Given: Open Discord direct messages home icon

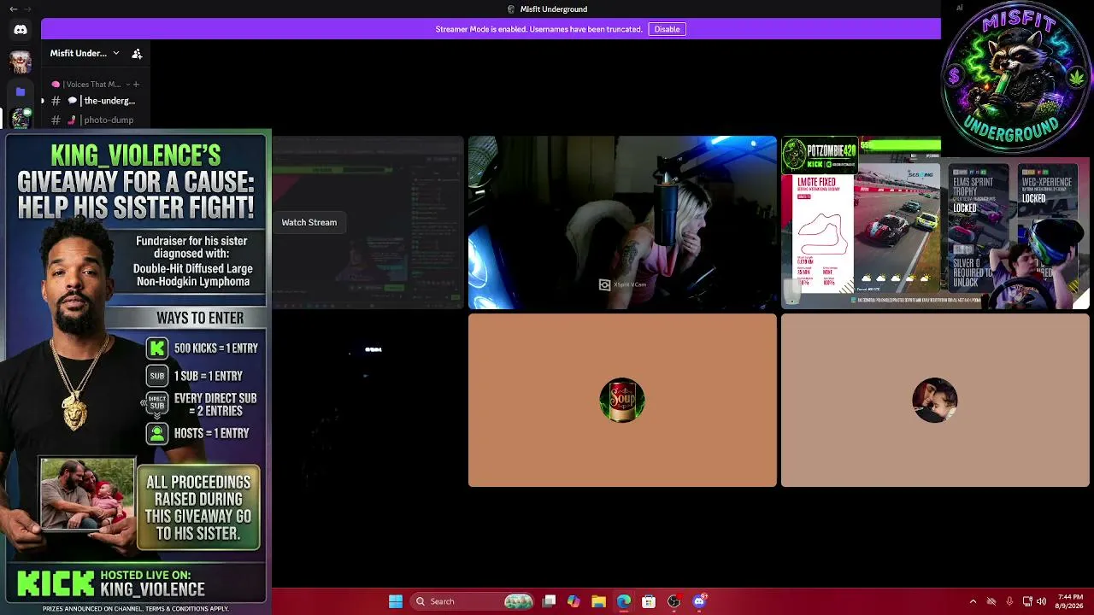Looking at the screenshot, I should (21, 30).
